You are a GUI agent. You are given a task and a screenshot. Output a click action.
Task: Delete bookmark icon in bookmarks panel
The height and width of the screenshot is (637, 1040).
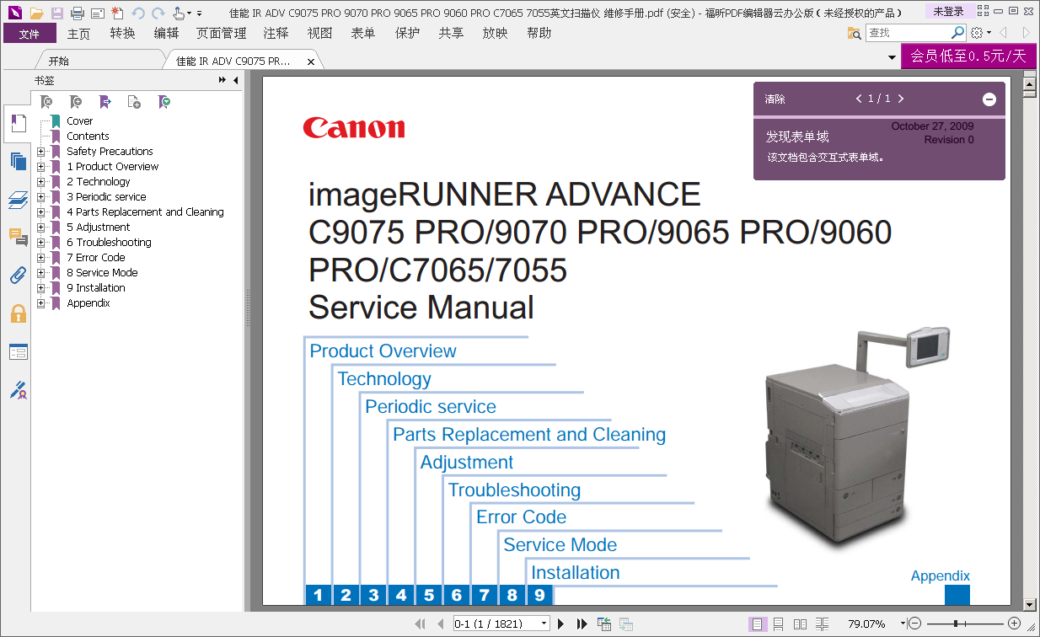pyautogui.click(x=47, y=102)
